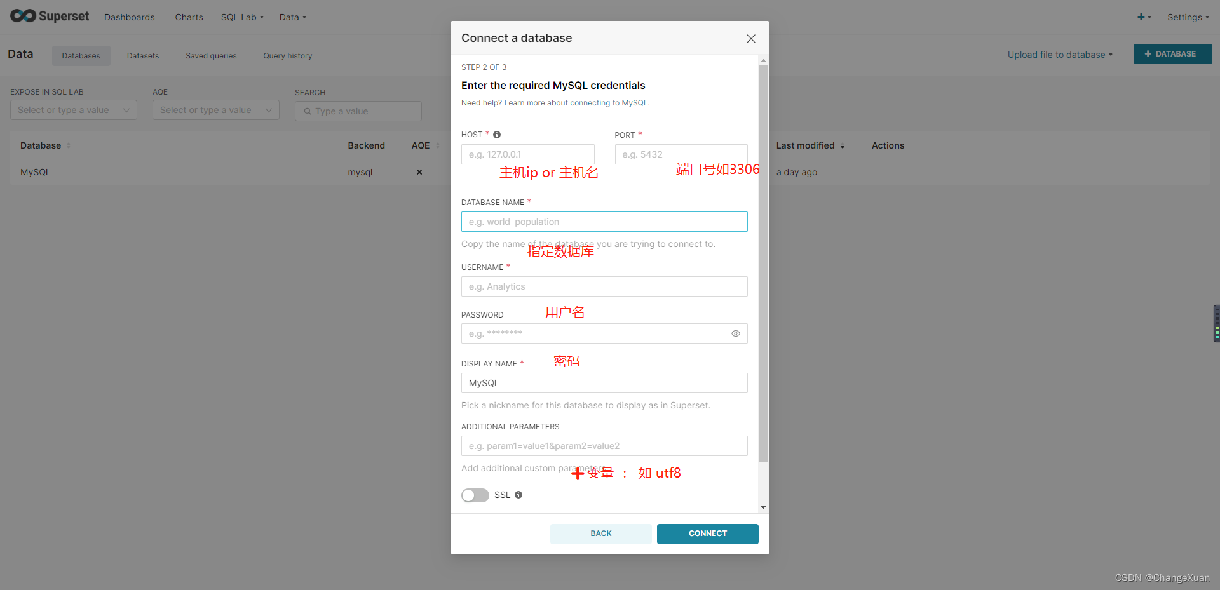Click the HOST field info icon

[497, 135]
